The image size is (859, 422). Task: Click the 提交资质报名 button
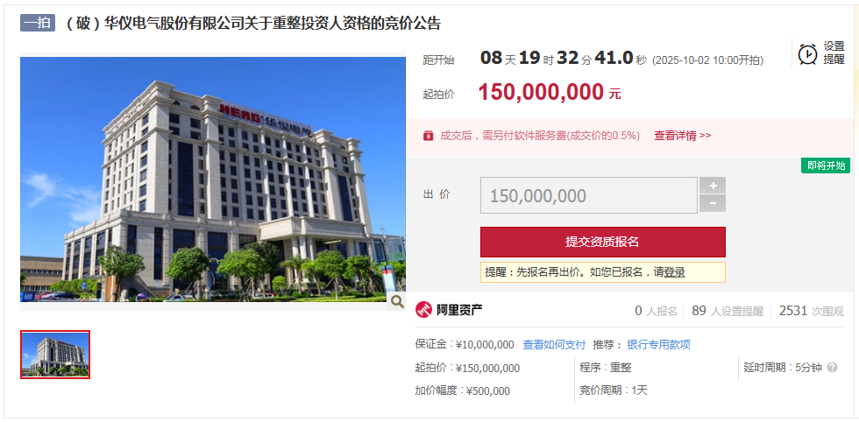603,242
